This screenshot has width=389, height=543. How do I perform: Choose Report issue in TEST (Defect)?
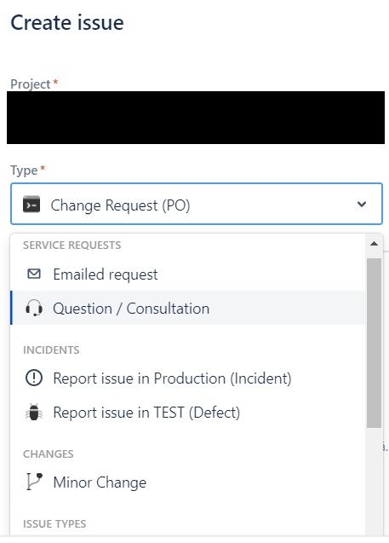(x=188, y=412)
